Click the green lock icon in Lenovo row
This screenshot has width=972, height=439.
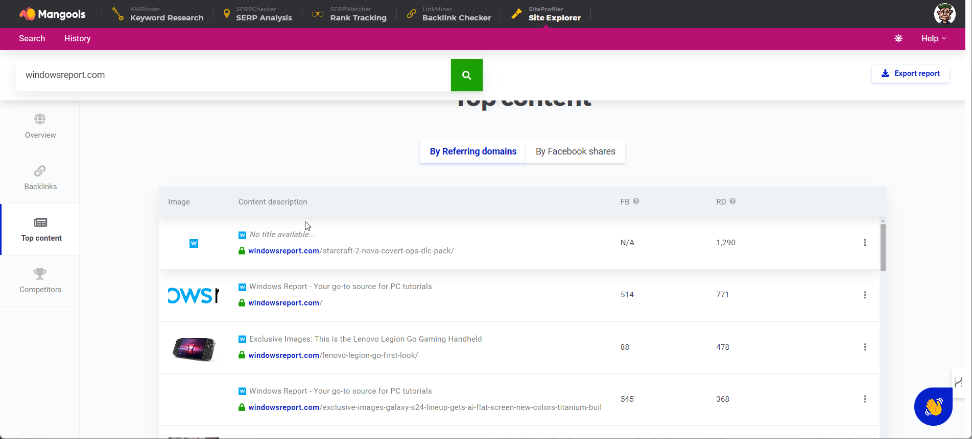point(242,355)
